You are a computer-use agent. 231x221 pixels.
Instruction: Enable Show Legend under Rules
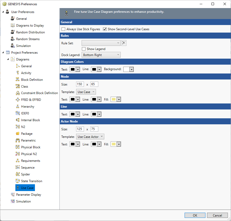84,49
